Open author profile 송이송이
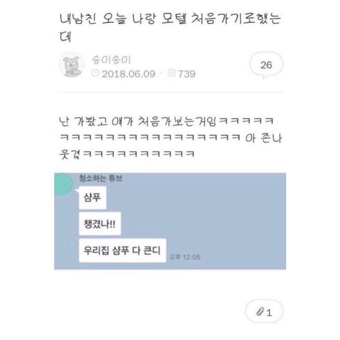The height and width of the screenshot is (340, 340). click(x=111, y=59)
